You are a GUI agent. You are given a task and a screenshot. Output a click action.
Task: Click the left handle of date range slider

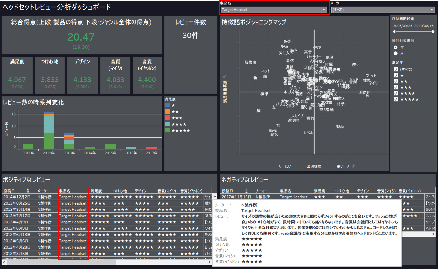(394, 32)
